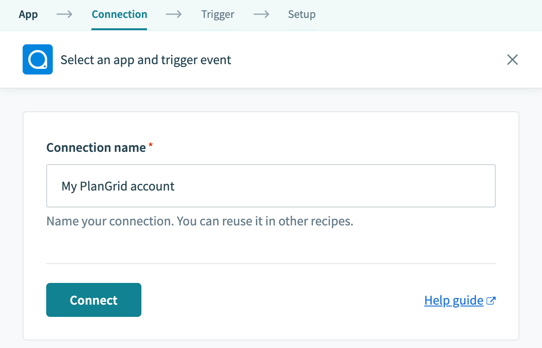542x348 pixels.
Task: Navigate to the Trigger step
Action: pos(218,14)
